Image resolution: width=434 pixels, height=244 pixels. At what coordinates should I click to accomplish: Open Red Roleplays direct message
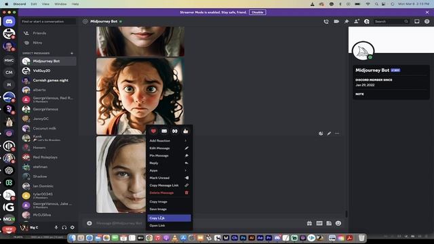click(48, 157)
